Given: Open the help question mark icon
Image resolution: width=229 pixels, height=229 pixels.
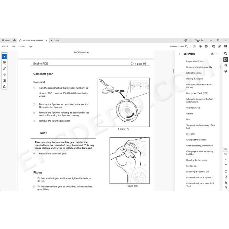Looking at the screenshot, I should click(x=185, y=40).
